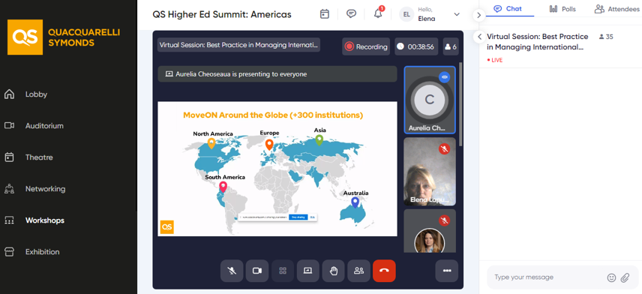Raise your hand
Screen dimensions: 642x294
click(x=334, y=271)
